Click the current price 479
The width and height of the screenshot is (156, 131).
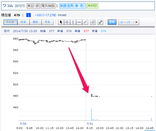coord(17,15)
